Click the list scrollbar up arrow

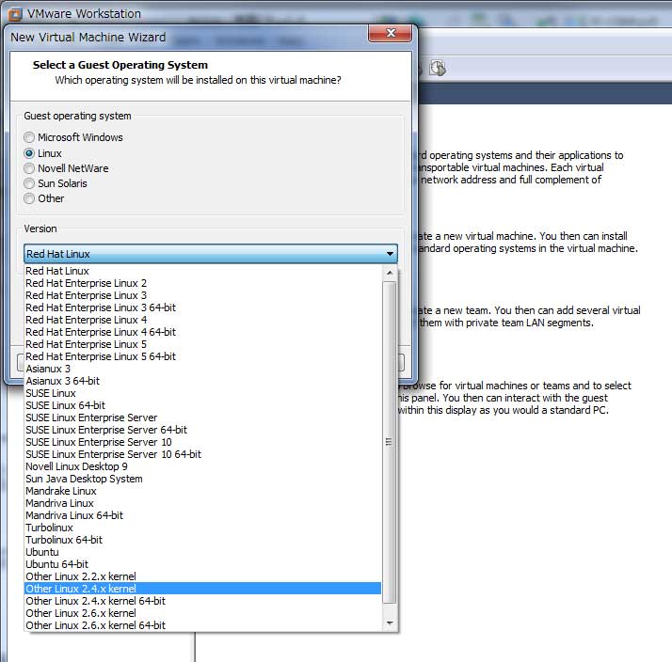(x=389, y=273)
